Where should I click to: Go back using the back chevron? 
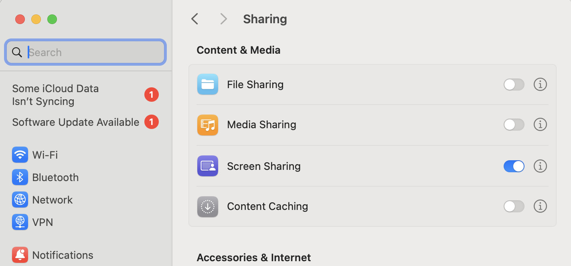(x=195, y=19)
